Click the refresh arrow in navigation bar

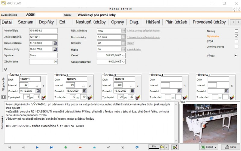click(137, 147)
